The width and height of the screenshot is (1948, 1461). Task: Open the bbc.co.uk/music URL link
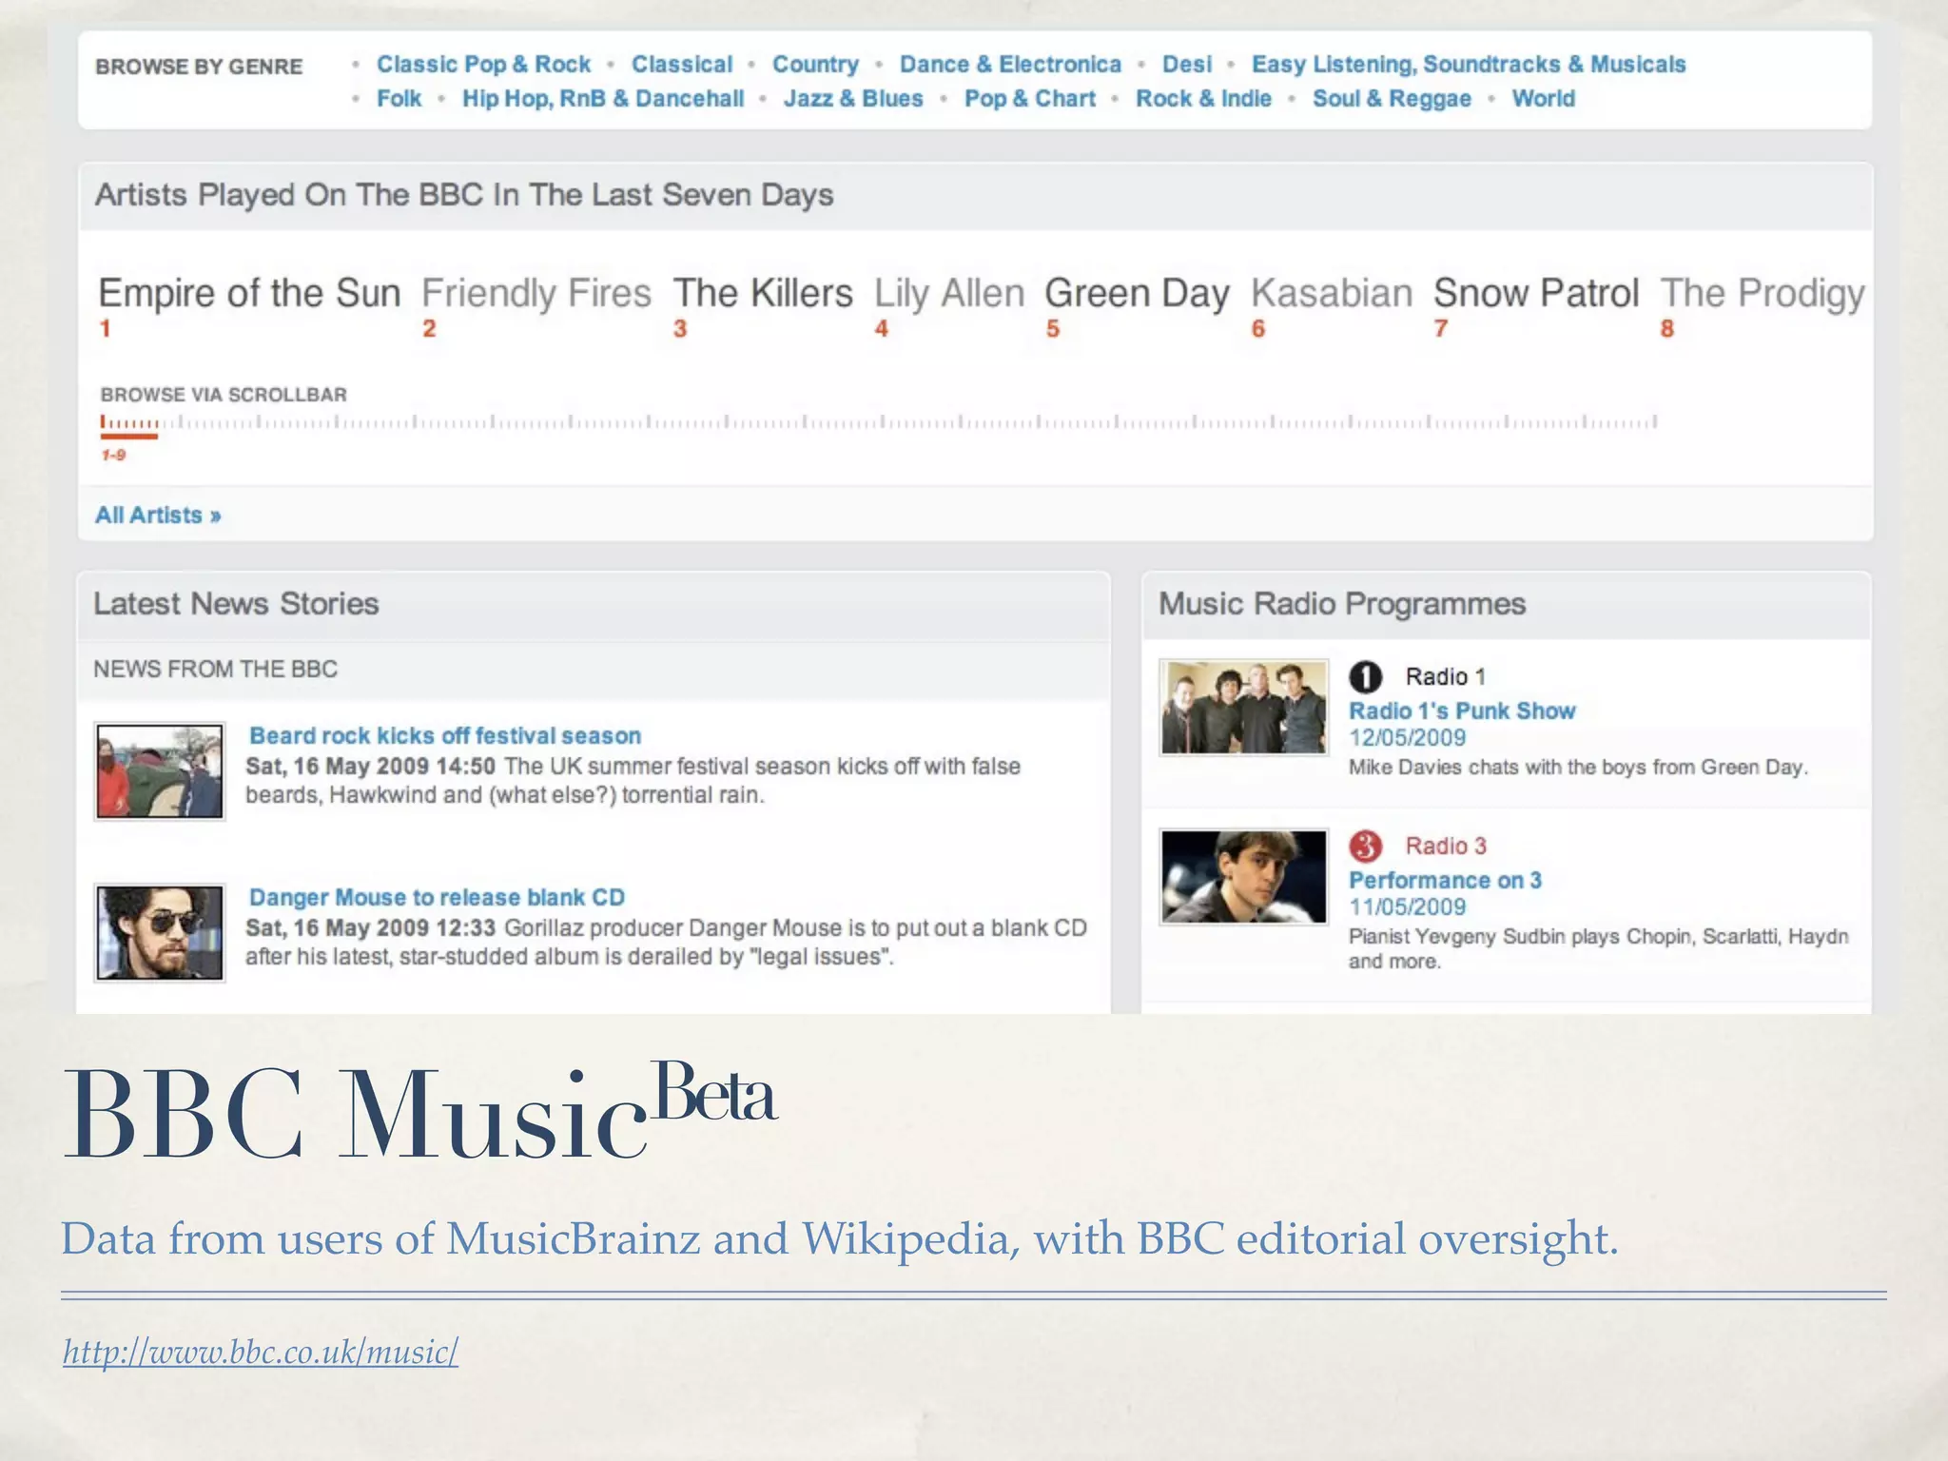(x=261, y=1352)
